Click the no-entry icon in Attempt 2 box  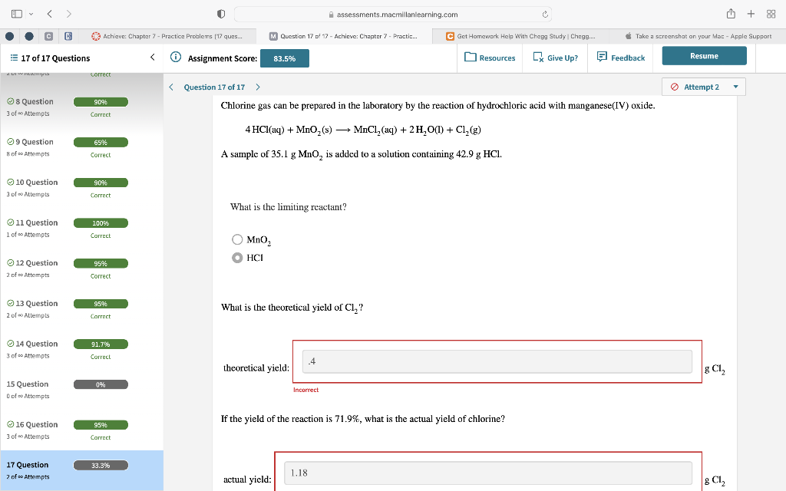[x=675, y=87]
